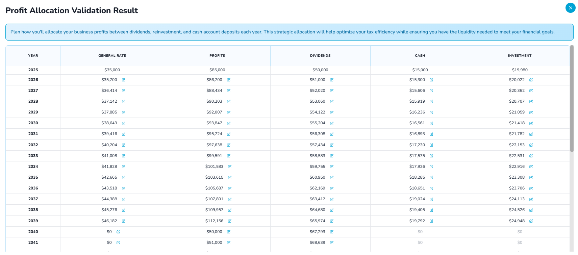Edit 2031 Cash value $16,893
The width and height of the screenshot is (578, 255).
[431, 134]
